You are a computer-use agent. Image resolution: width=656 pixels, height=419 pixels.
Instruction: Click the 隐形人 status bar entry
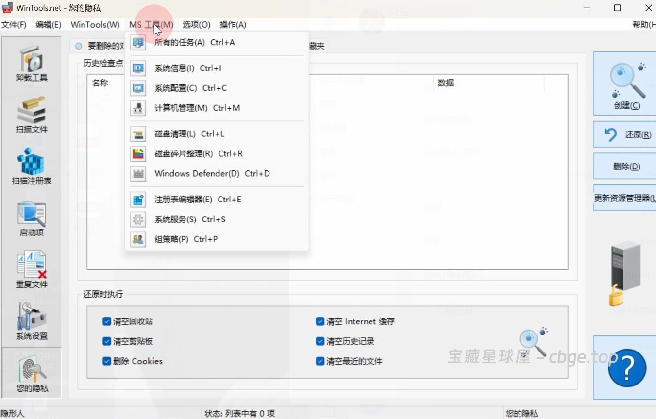click(x=13, y=414)
